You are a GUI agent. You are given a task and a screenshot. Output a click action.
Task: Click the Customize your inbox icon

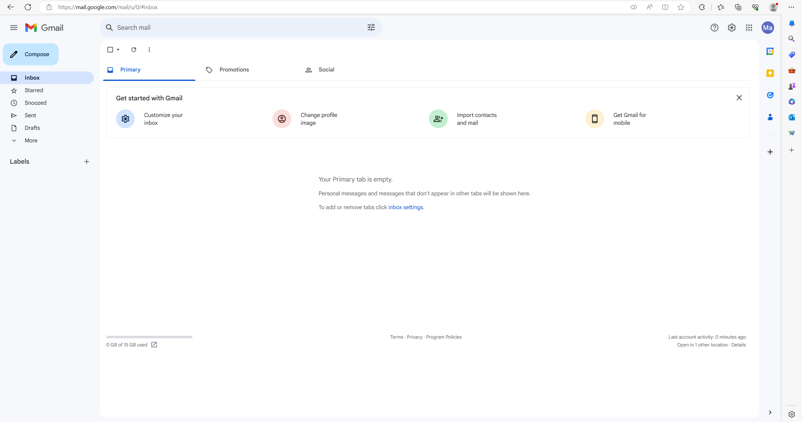125,118
